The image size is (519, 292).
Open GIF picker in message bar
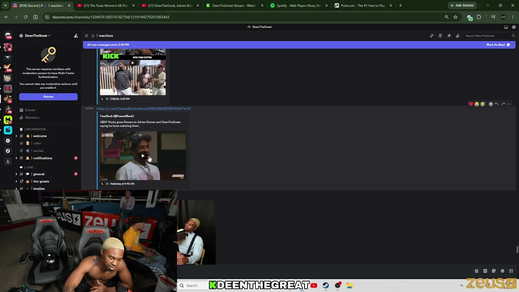pos(485,271)
